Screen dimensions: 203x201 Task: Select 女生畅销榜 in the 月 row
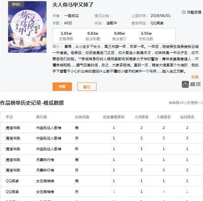point(45,191)
